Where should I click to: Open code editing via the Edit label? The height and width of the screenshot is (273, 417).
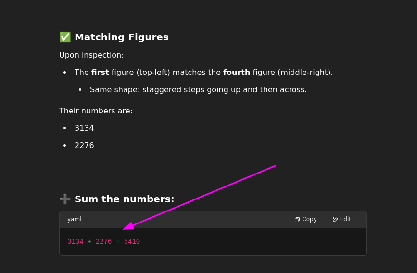coord(345,219)
